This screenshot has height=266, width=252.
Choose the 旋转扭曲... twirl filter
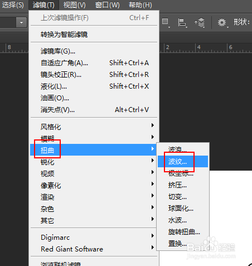pos(183,232)
